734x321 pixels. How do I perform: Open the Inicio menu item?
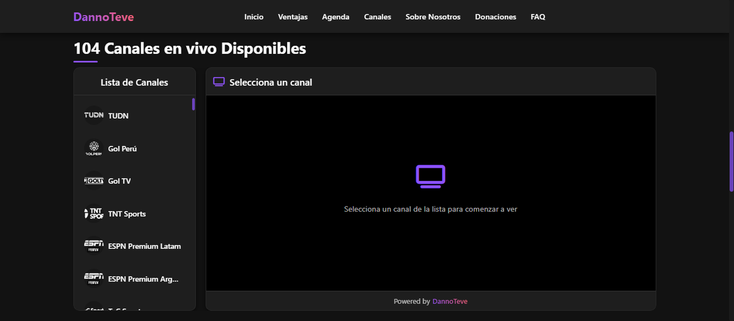pyautogui.click(x=254, y=17)
